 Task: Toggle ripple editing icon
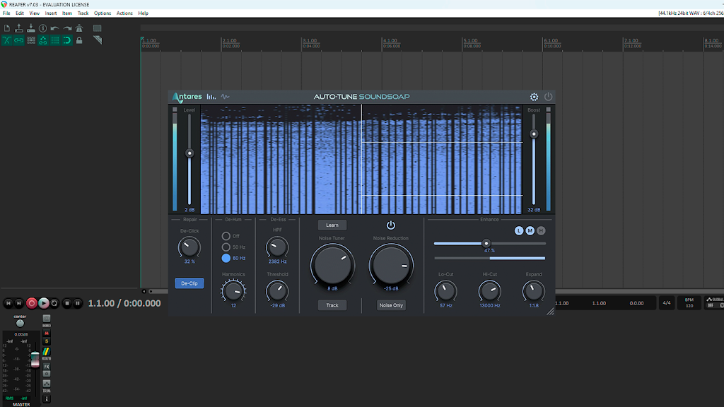click(31, 40)
